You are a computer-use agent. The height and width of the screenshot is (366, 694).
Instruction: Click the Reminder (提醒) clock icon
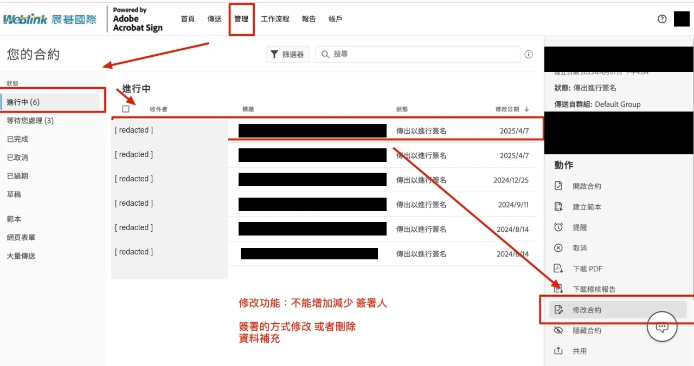[x=558, y=227]
